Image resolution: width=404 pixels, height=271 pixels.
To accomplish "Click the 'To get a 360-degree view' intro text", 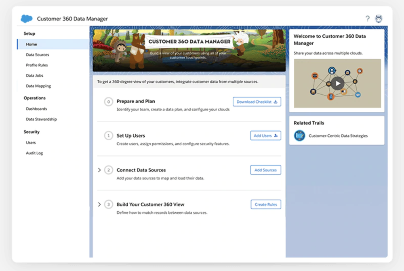I will coord(177,81).
